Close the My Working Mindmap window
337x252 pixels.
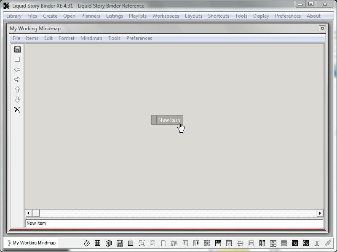pyautogui.click(x=322, y=29)
